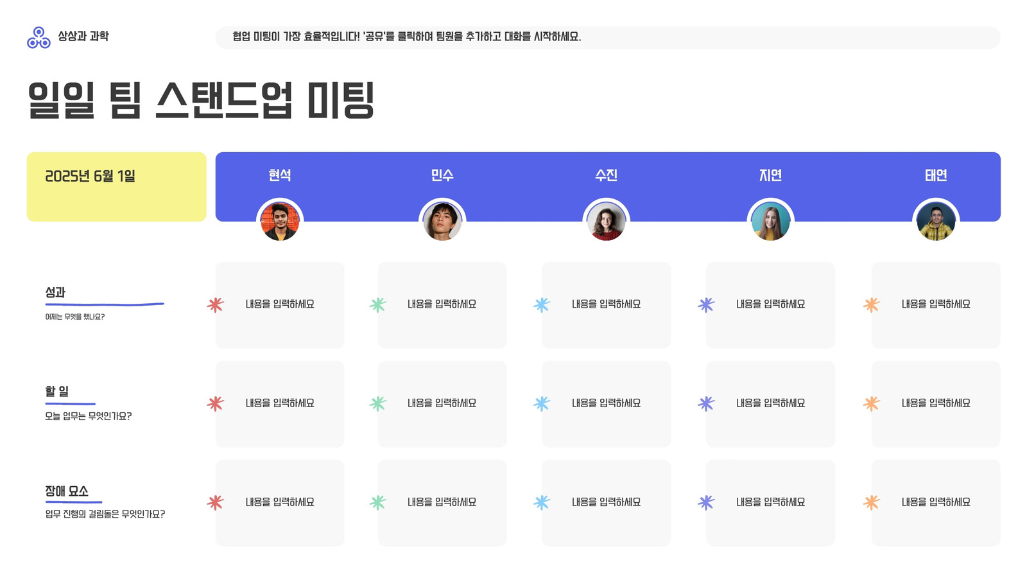This screenshot has width=1027, height=578.
Task: Select 현석's profile photo
Action: 280,222
